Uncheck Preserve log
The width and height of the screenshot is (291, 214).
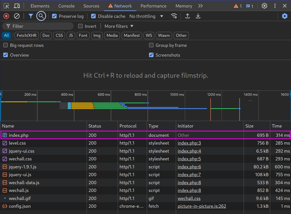(54, 16)
